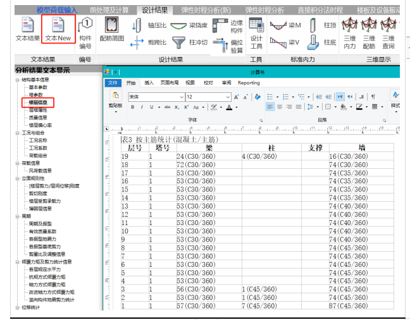This screenshot has width=410, height=320.
Task: Collapse the 结构基本信息 tree node
Action: click(x=18, y=80)
